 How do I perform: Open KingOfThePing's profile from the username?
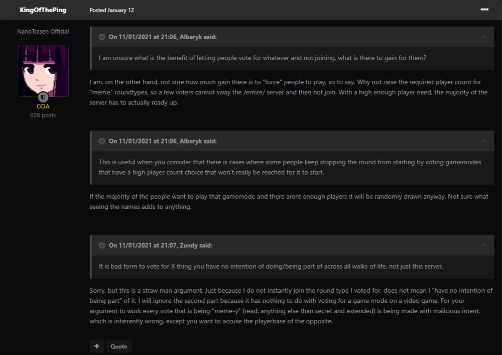pos(43,10)
